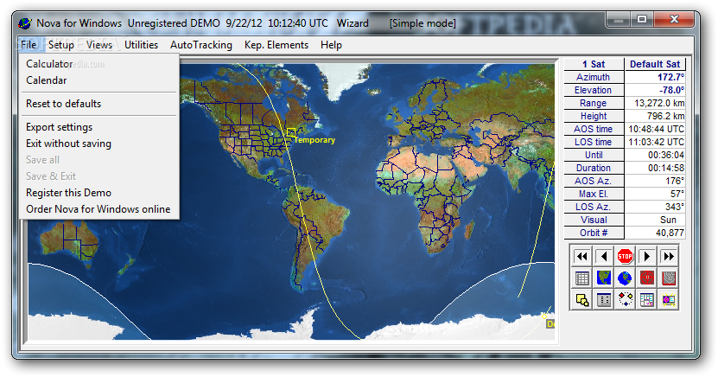Click the Until value 00:36:04
Image resolution: width=718 pixels, height=377 pixels.
655,155
